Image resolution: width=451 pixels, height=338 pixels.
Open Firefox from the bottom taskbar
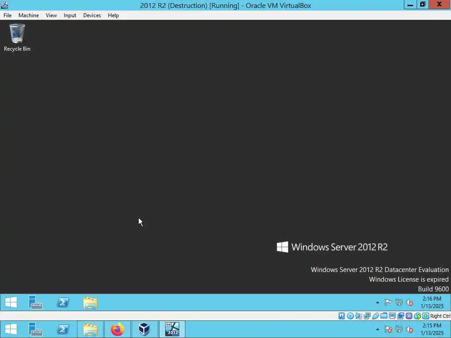click(118, 329)
